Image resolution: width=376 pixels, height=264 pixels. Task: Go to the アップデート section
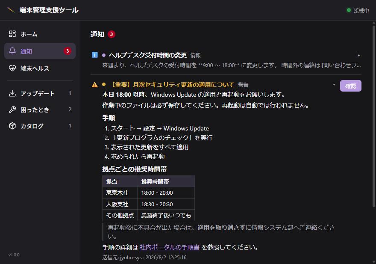40,93
